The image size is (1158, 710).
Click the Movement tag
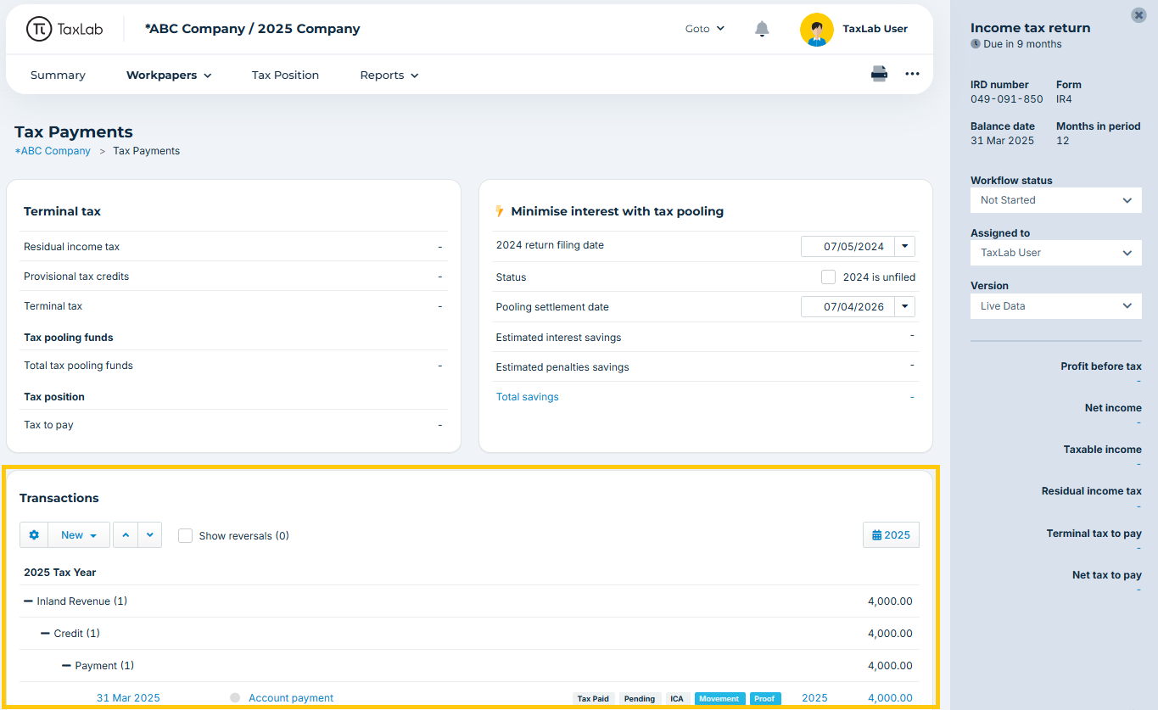(x=719, y=699)
